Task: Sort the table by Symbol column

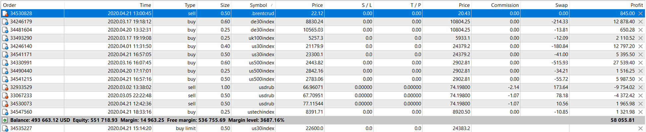Action: coord(258,5)
